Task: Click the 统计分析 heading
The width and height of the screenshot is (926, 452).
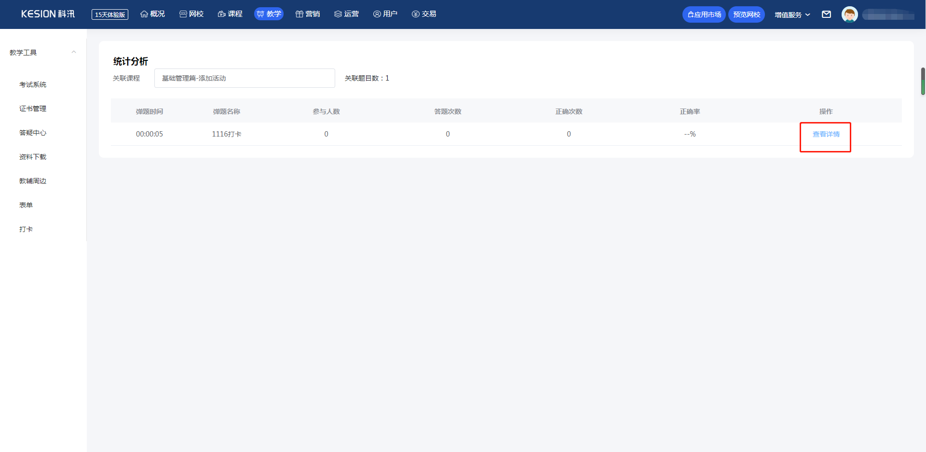Action: point(131,61)
